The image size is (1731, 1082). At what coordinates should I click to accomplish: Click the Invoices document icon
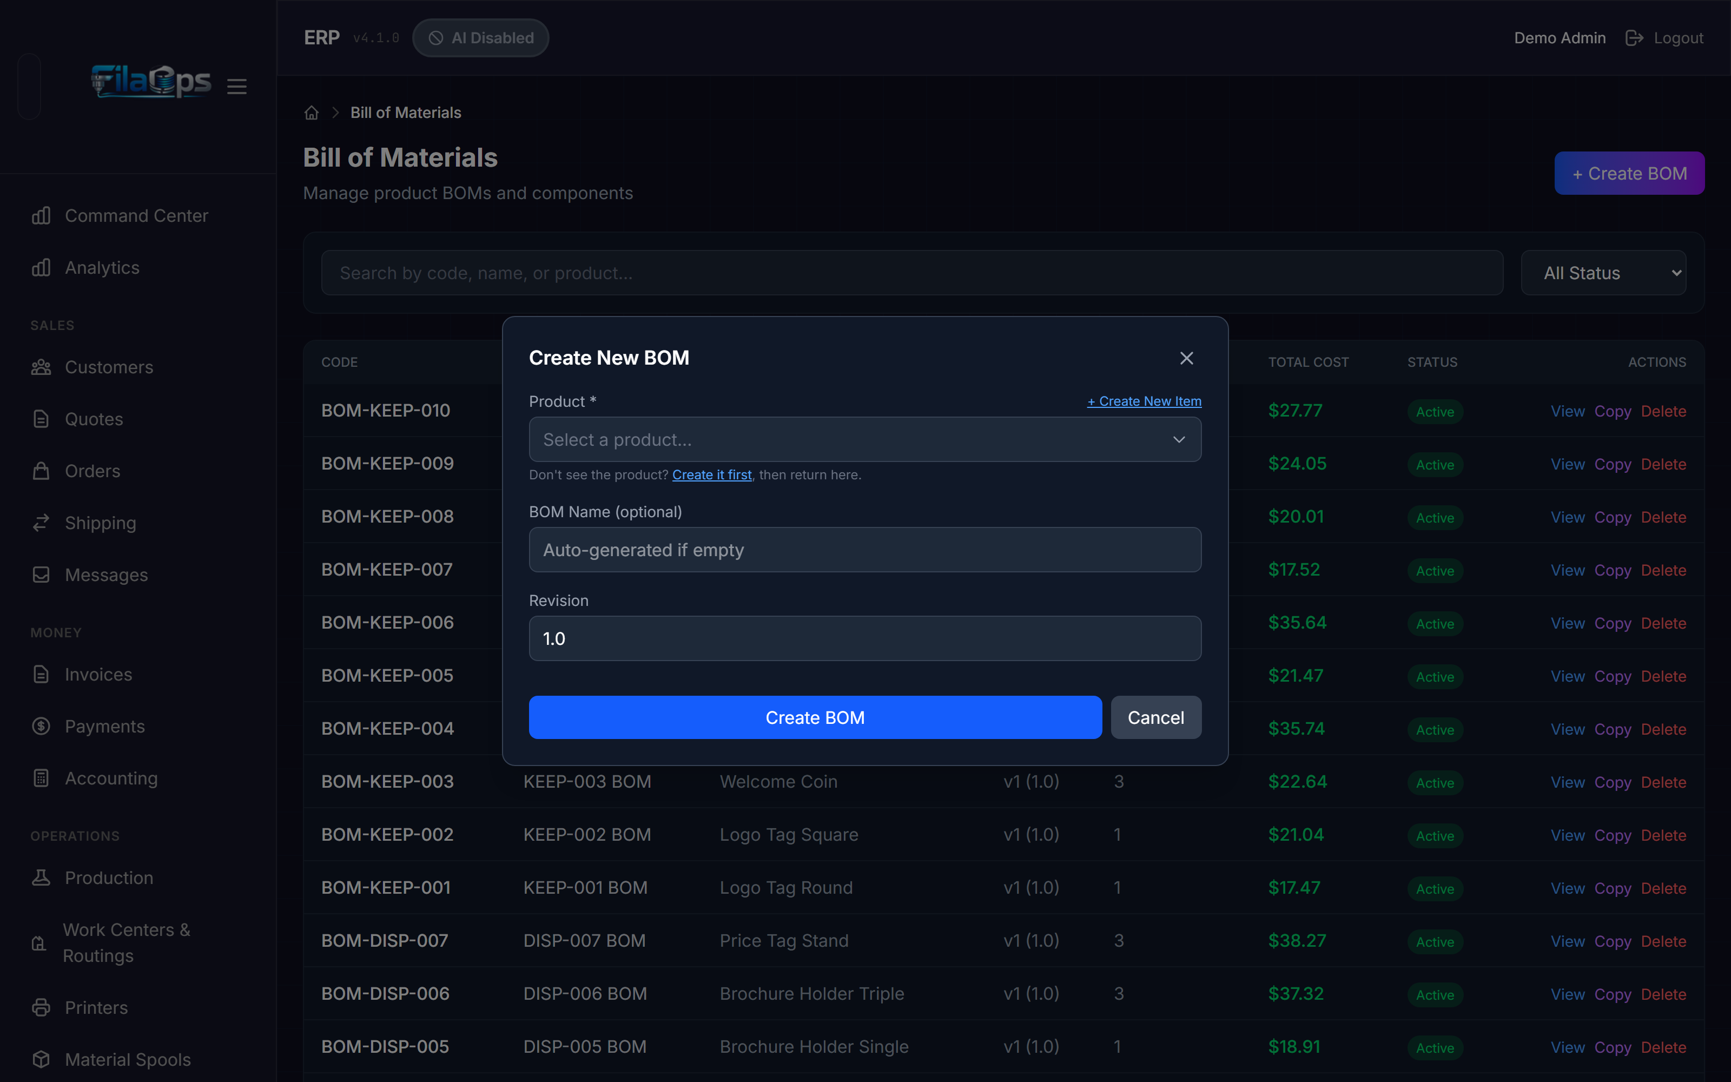pos(42,674)
